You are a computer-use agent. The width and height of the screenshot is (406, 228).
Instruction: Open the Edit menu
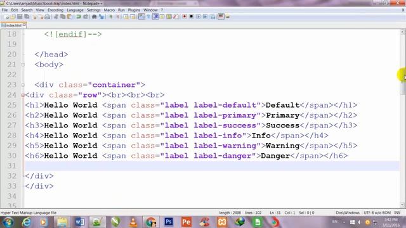[x=14, y=10]
